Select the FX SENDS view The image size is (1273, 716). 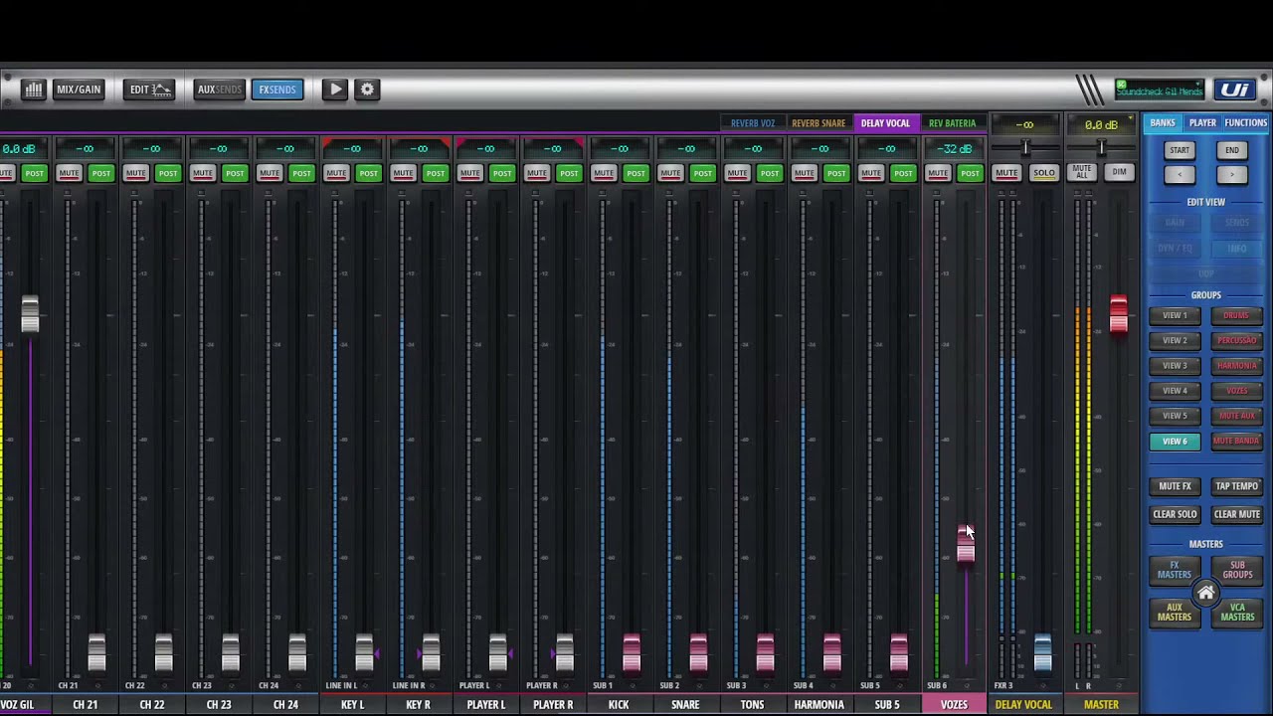pos(277,89)
